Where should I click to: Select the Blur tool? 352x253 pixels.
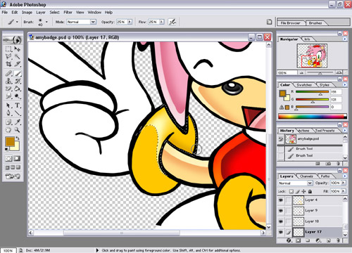[x=8, y=96]
